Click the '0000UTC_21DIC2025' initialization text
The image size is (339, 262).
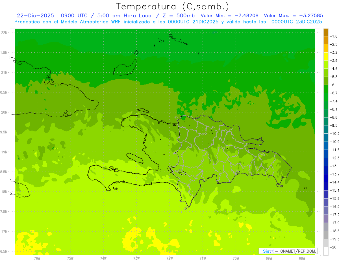[x=193, y=22]
